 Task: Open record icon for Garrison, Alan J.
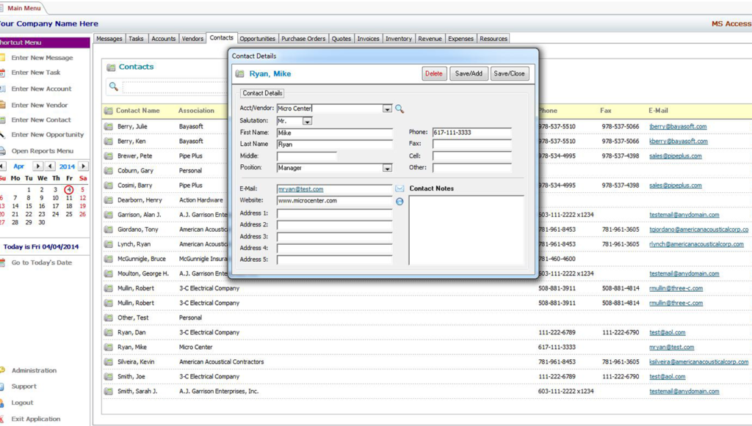[x=109, y=215]
